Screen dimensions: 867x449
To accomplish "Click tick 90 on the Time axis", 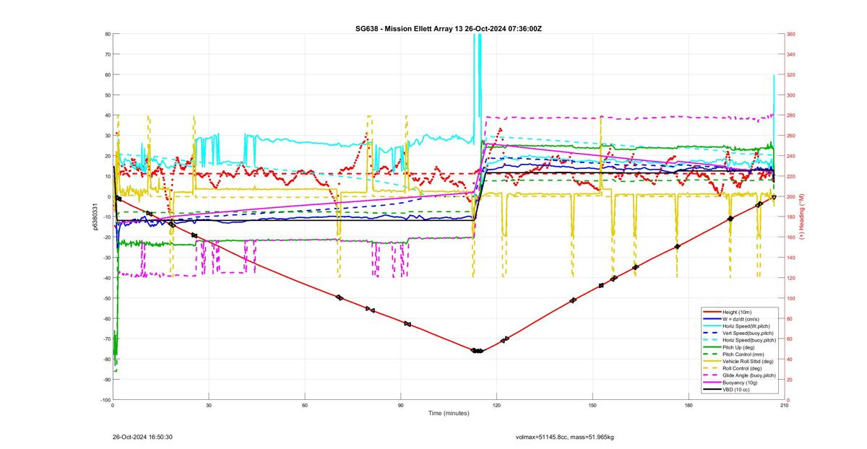I will click(x=401, y=406).
